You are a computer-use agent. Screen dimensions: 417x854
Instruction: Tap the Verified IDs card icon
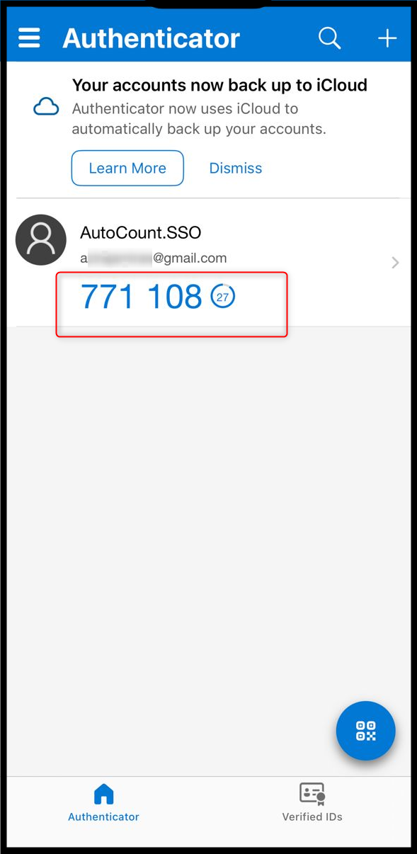point(312,794)
